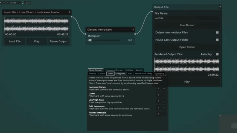Toggle the Autoplay checkbox
The height and width of the screenshot is (133, 237).
click(217, 54)
